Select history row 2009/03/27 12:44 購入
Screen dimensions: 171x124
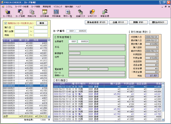coord(107,94)
